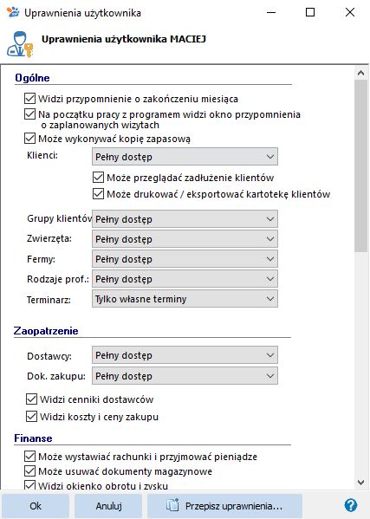Uncheck Widzi cenniki dostawców
Image resolution: width=370 pixels, height=519 pixels.
tap(31, 399)
